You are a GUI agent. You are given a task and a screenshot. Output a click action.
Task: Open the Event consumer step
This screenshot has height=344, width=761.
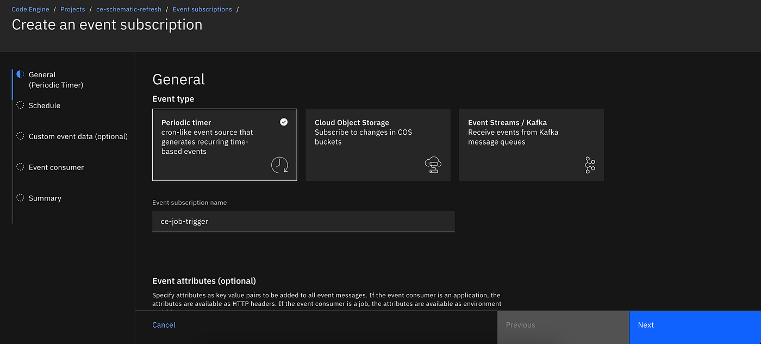click(56, 167)
